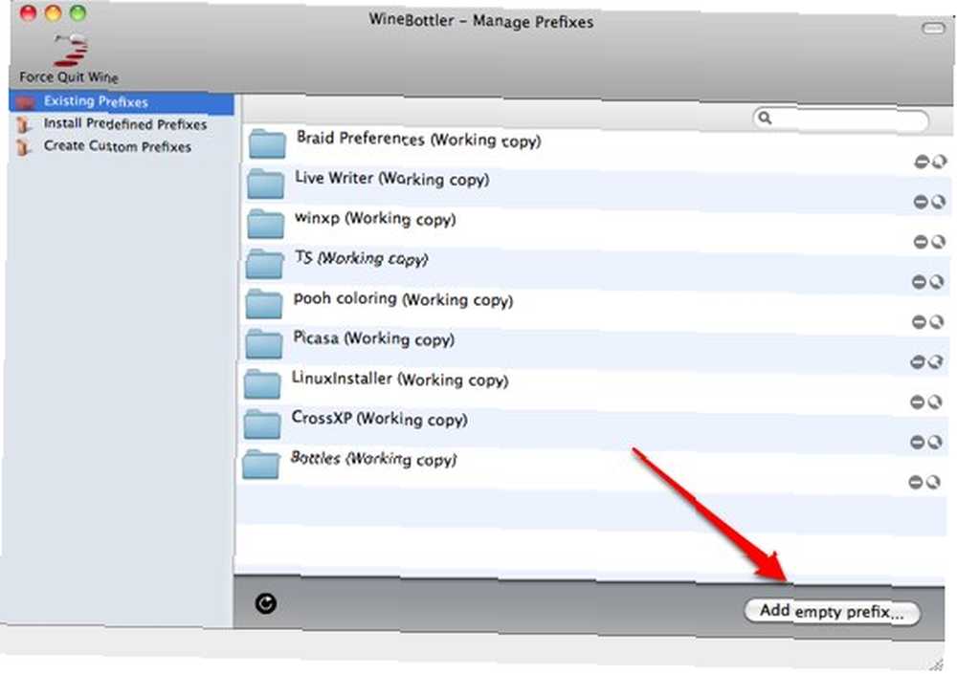The width and height of the screenshot is (957, 674).
Task: Click the red close window button
Action: coord(29,12)
